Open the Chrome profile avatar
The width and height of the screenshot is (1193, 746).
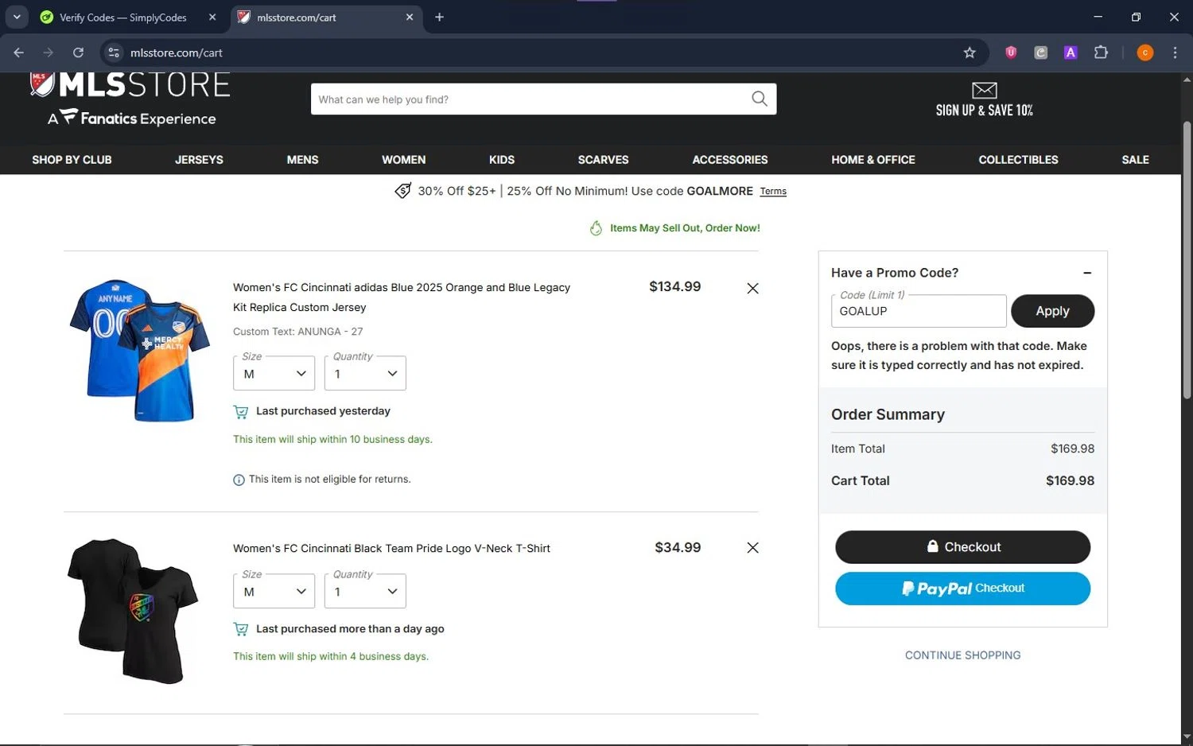(x=1144, y=52)
